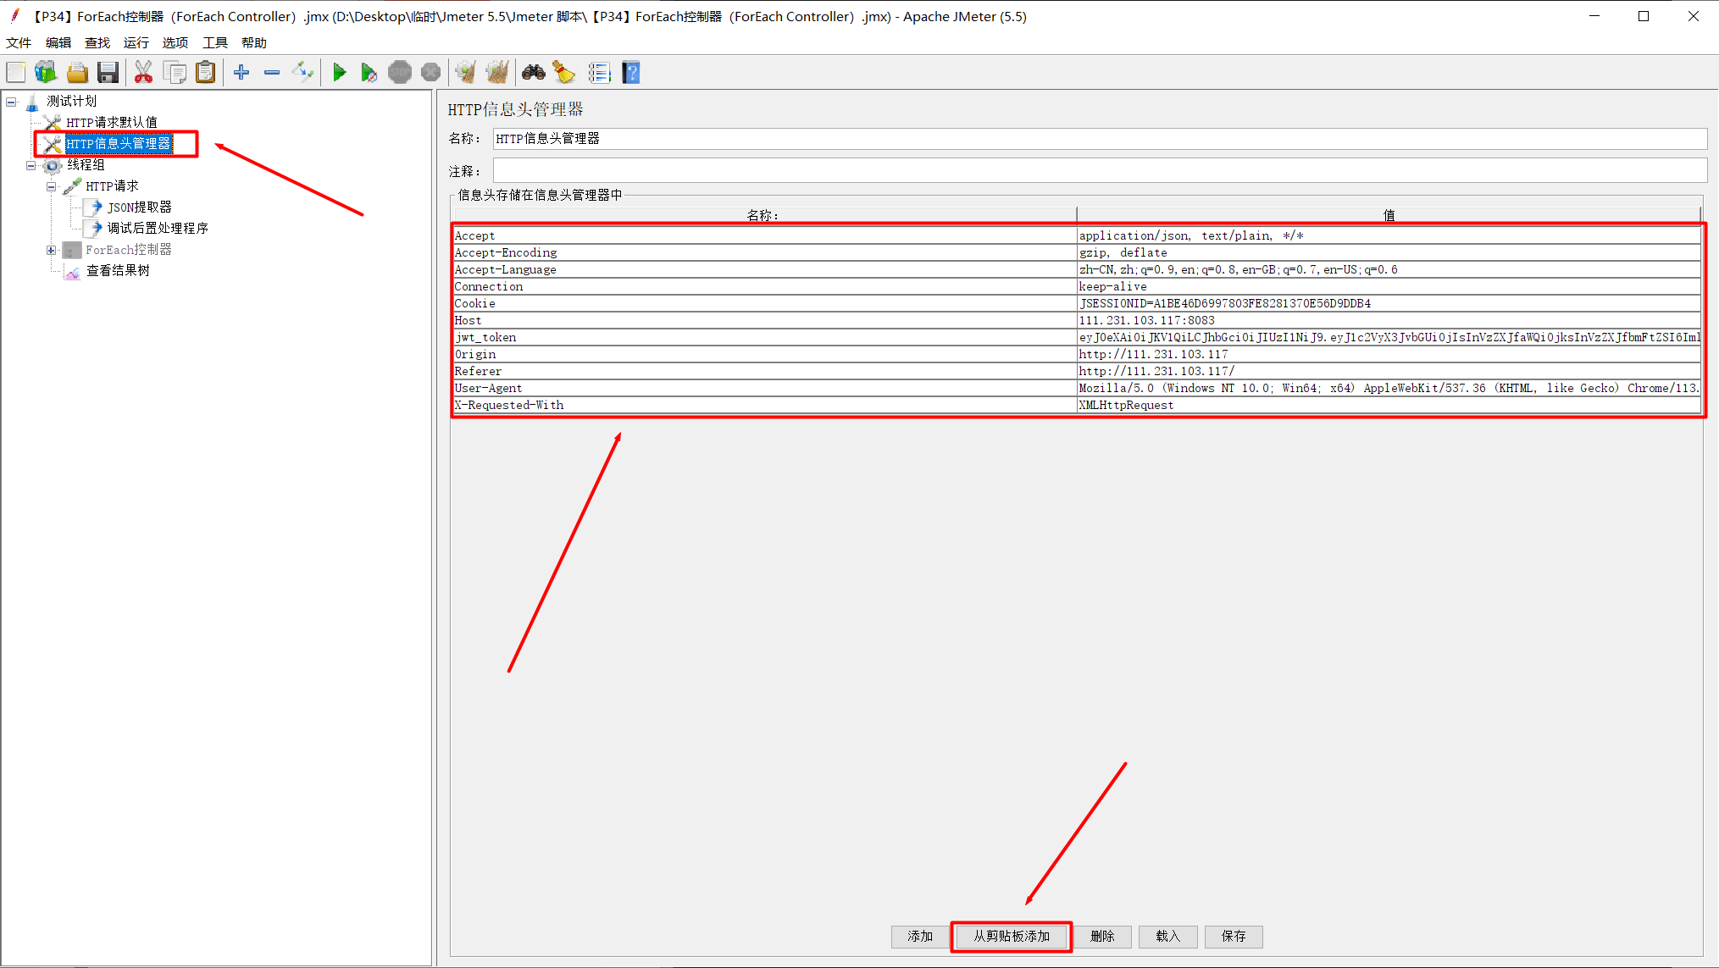
Task: Select the X-Requested-With header name cell
Action: (x=764, y=406)
